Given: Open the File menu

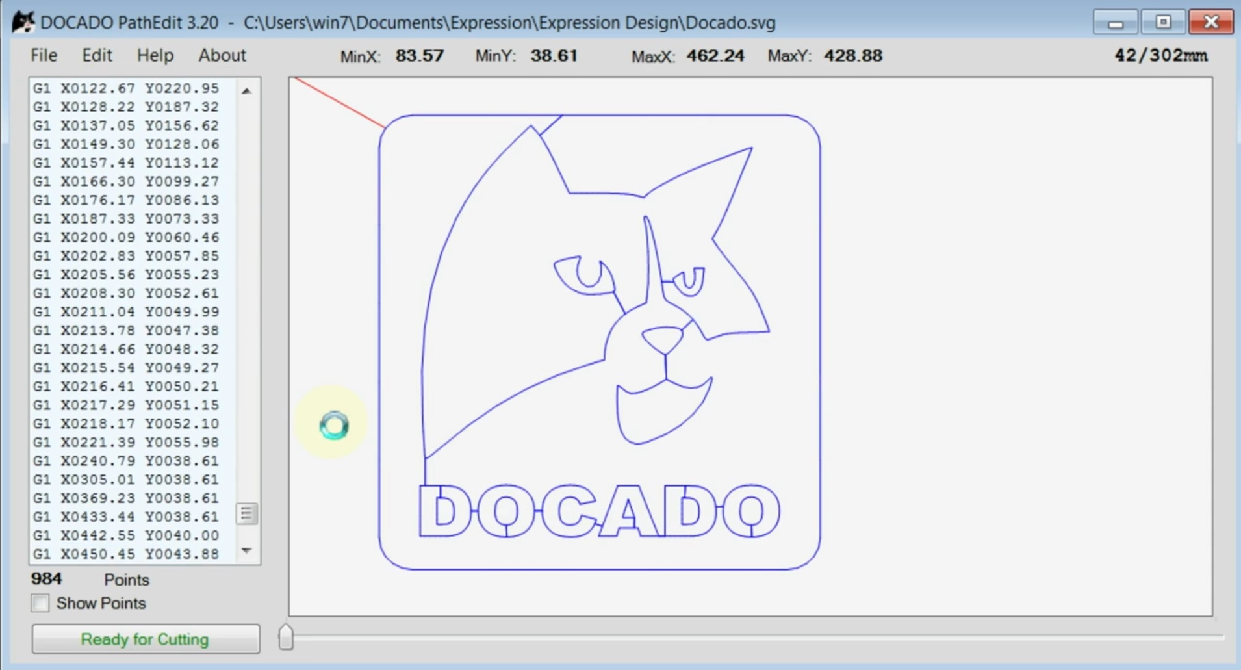Looking at the screenshot, I should pyautogui.click(x=44, y=55).
